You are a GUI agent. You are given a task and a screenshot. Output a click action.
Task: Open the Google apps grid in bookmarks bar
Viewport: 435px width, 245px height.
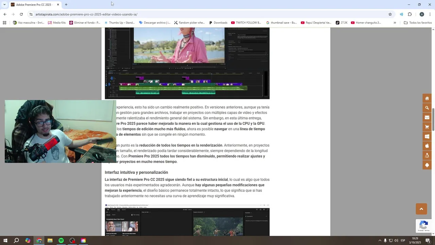[x=4, y=23]
